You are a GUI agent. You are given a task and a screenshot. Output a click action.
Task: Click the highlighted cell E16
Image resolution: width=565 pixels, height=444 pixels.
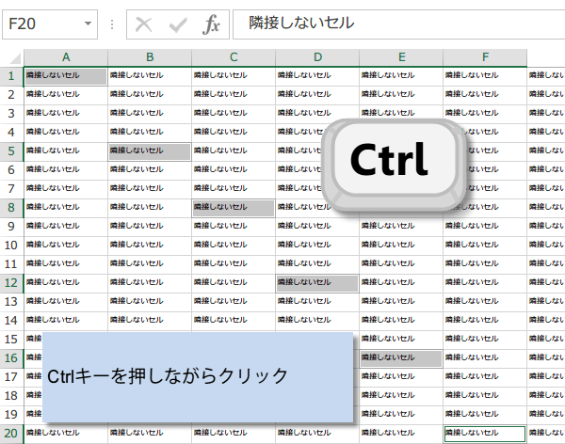click(401, 357)
